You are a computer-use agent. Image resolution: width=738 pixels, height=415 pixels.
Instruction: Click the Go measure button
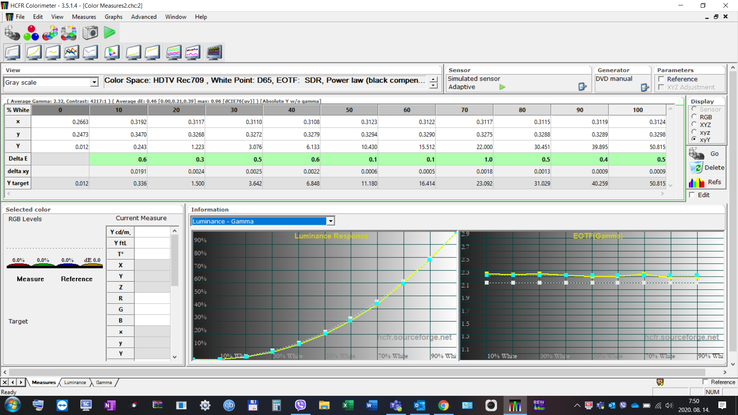[706, 154]
